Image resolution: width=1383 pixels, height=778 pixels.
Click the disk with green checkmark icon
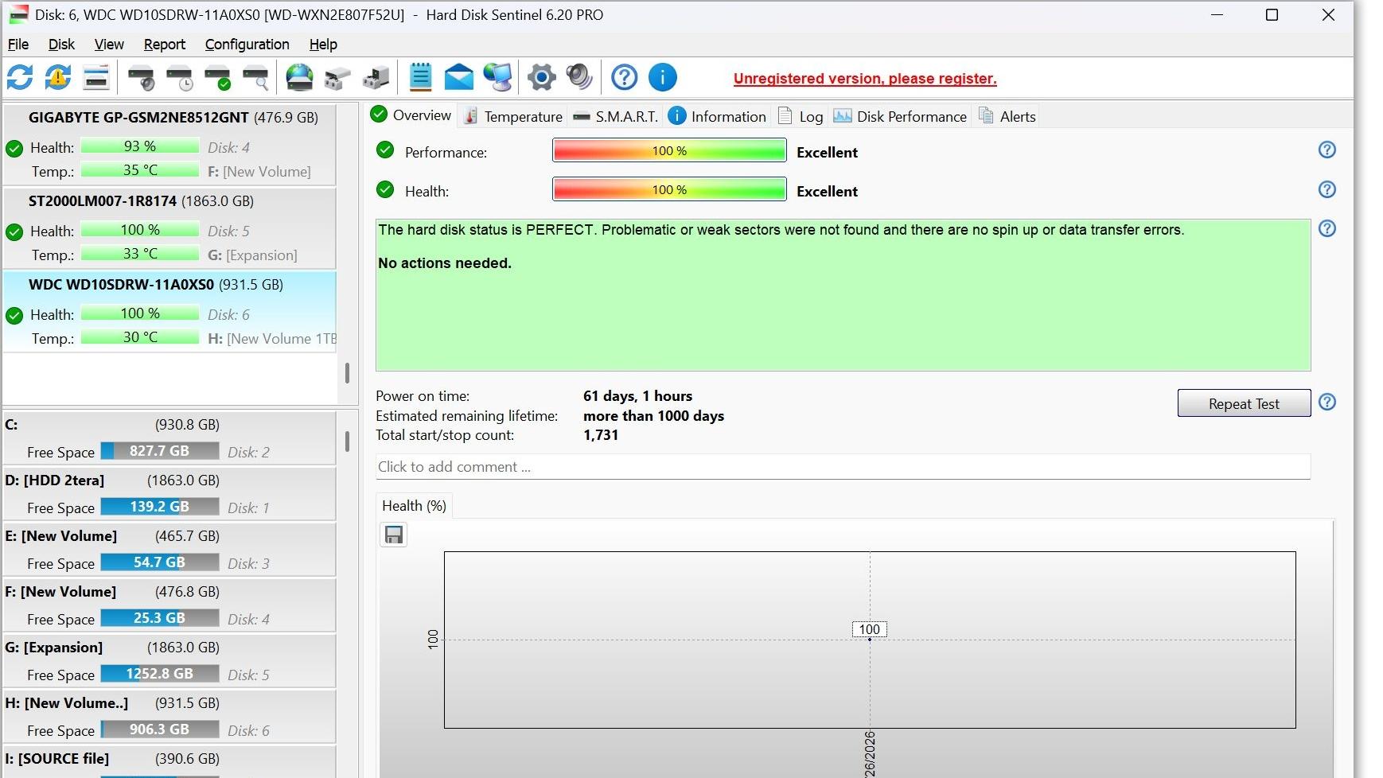pyautogui.click(x=217, y=78)
